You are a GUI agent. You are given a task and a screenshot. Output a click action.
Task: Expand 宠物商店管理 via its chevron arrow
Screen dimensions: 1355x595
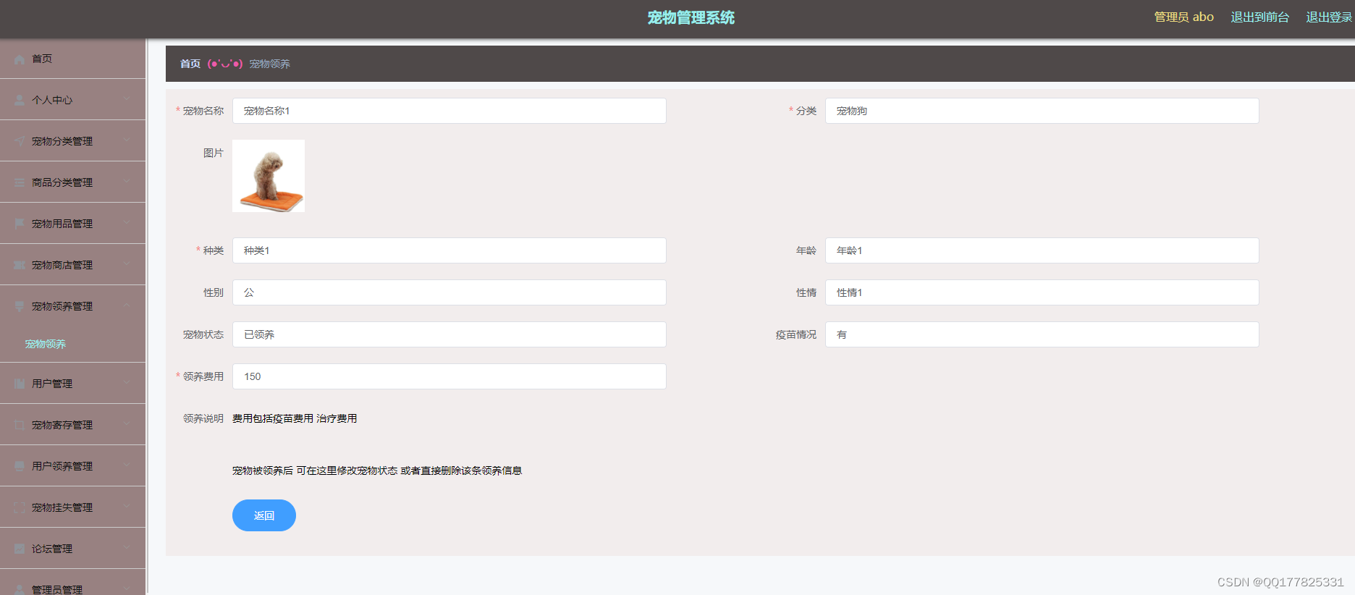[127, 265]
